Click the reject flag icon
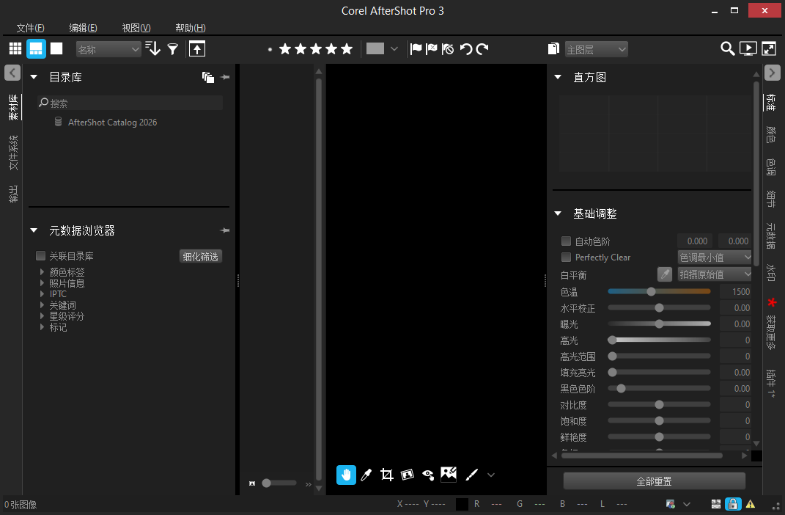 click(x=432, y=48)
